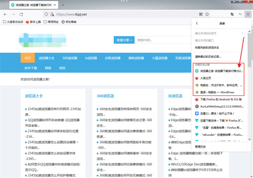Expand 最近关闭的窗口 submenu
Viewport: 253px width, 178px height.
(x=219, y=40)
